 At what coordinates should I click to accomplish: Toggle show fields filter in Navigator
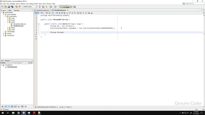point(6,106)
